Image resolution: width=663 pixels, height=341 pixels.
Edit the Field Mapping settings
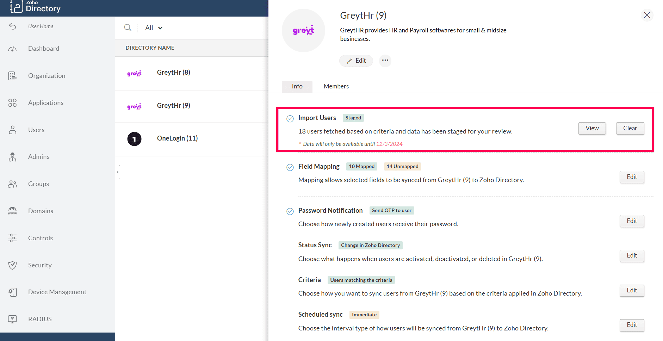(x=632, y=177)
